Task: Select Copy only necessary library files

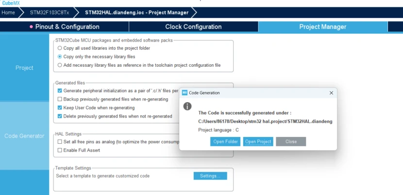Action: click(x=60, y=57)
